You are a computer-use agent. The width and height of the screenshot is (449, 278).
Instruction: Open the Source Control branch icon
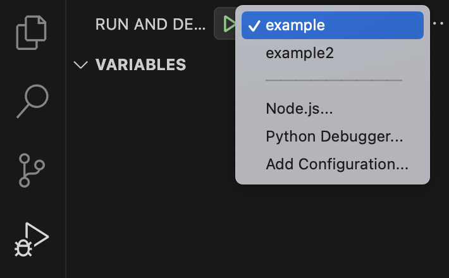click(32, 171)
